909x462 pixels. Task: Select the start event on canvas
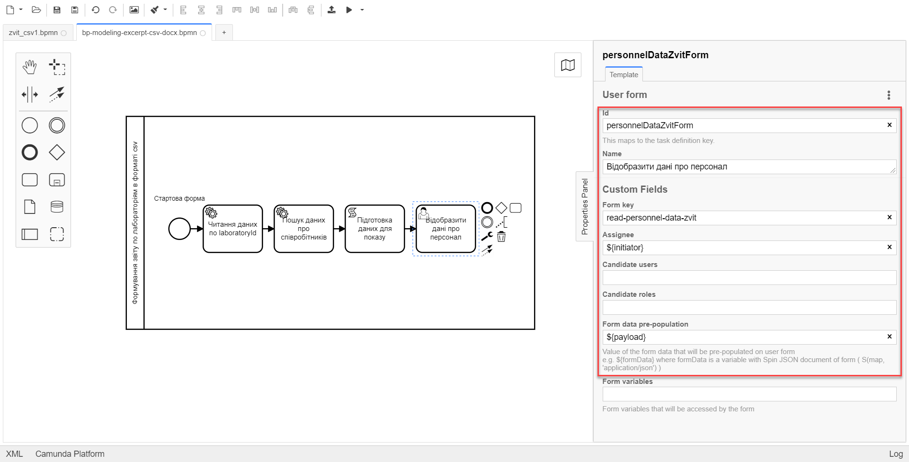pos(179,229)
